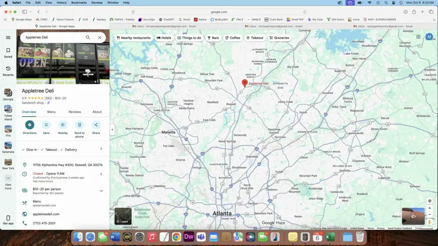This screenshot has width=438, height=246.
Task: Toggle the Layers map view
Action: (x=123, y=216)
